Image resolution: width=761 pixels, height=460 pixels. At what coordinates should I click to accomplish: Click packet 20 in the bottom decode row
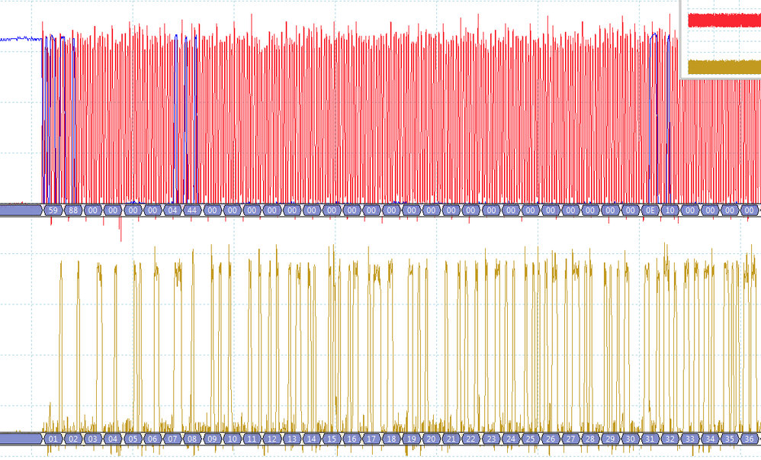click(431, 439)
